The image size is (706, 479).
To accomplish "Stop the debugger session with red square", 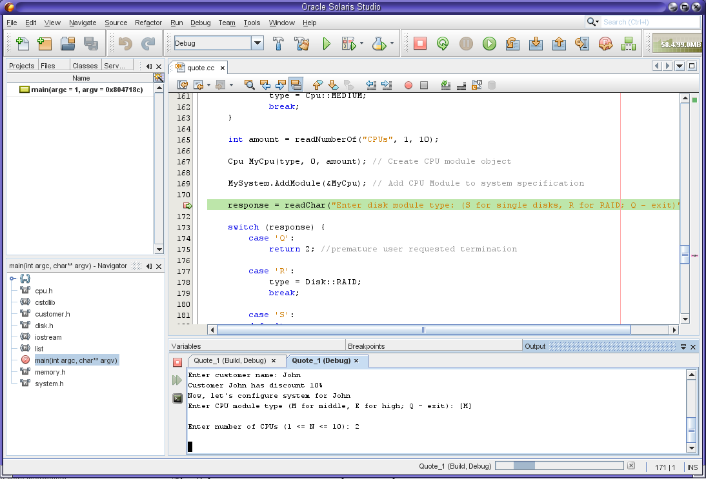I will [420, 43].
